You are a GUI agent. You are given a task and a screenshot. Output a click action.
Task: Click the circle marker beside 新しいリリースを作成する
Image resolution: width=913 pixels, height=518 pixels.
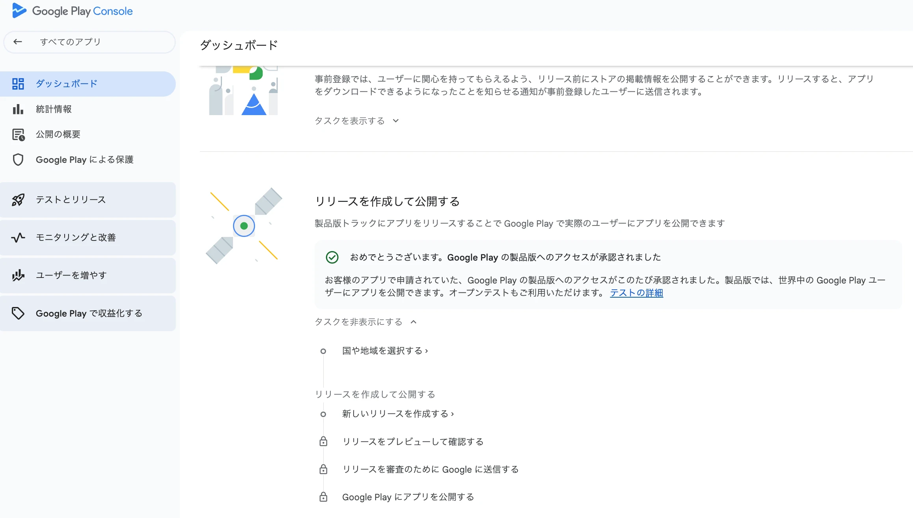coord(323,414)
